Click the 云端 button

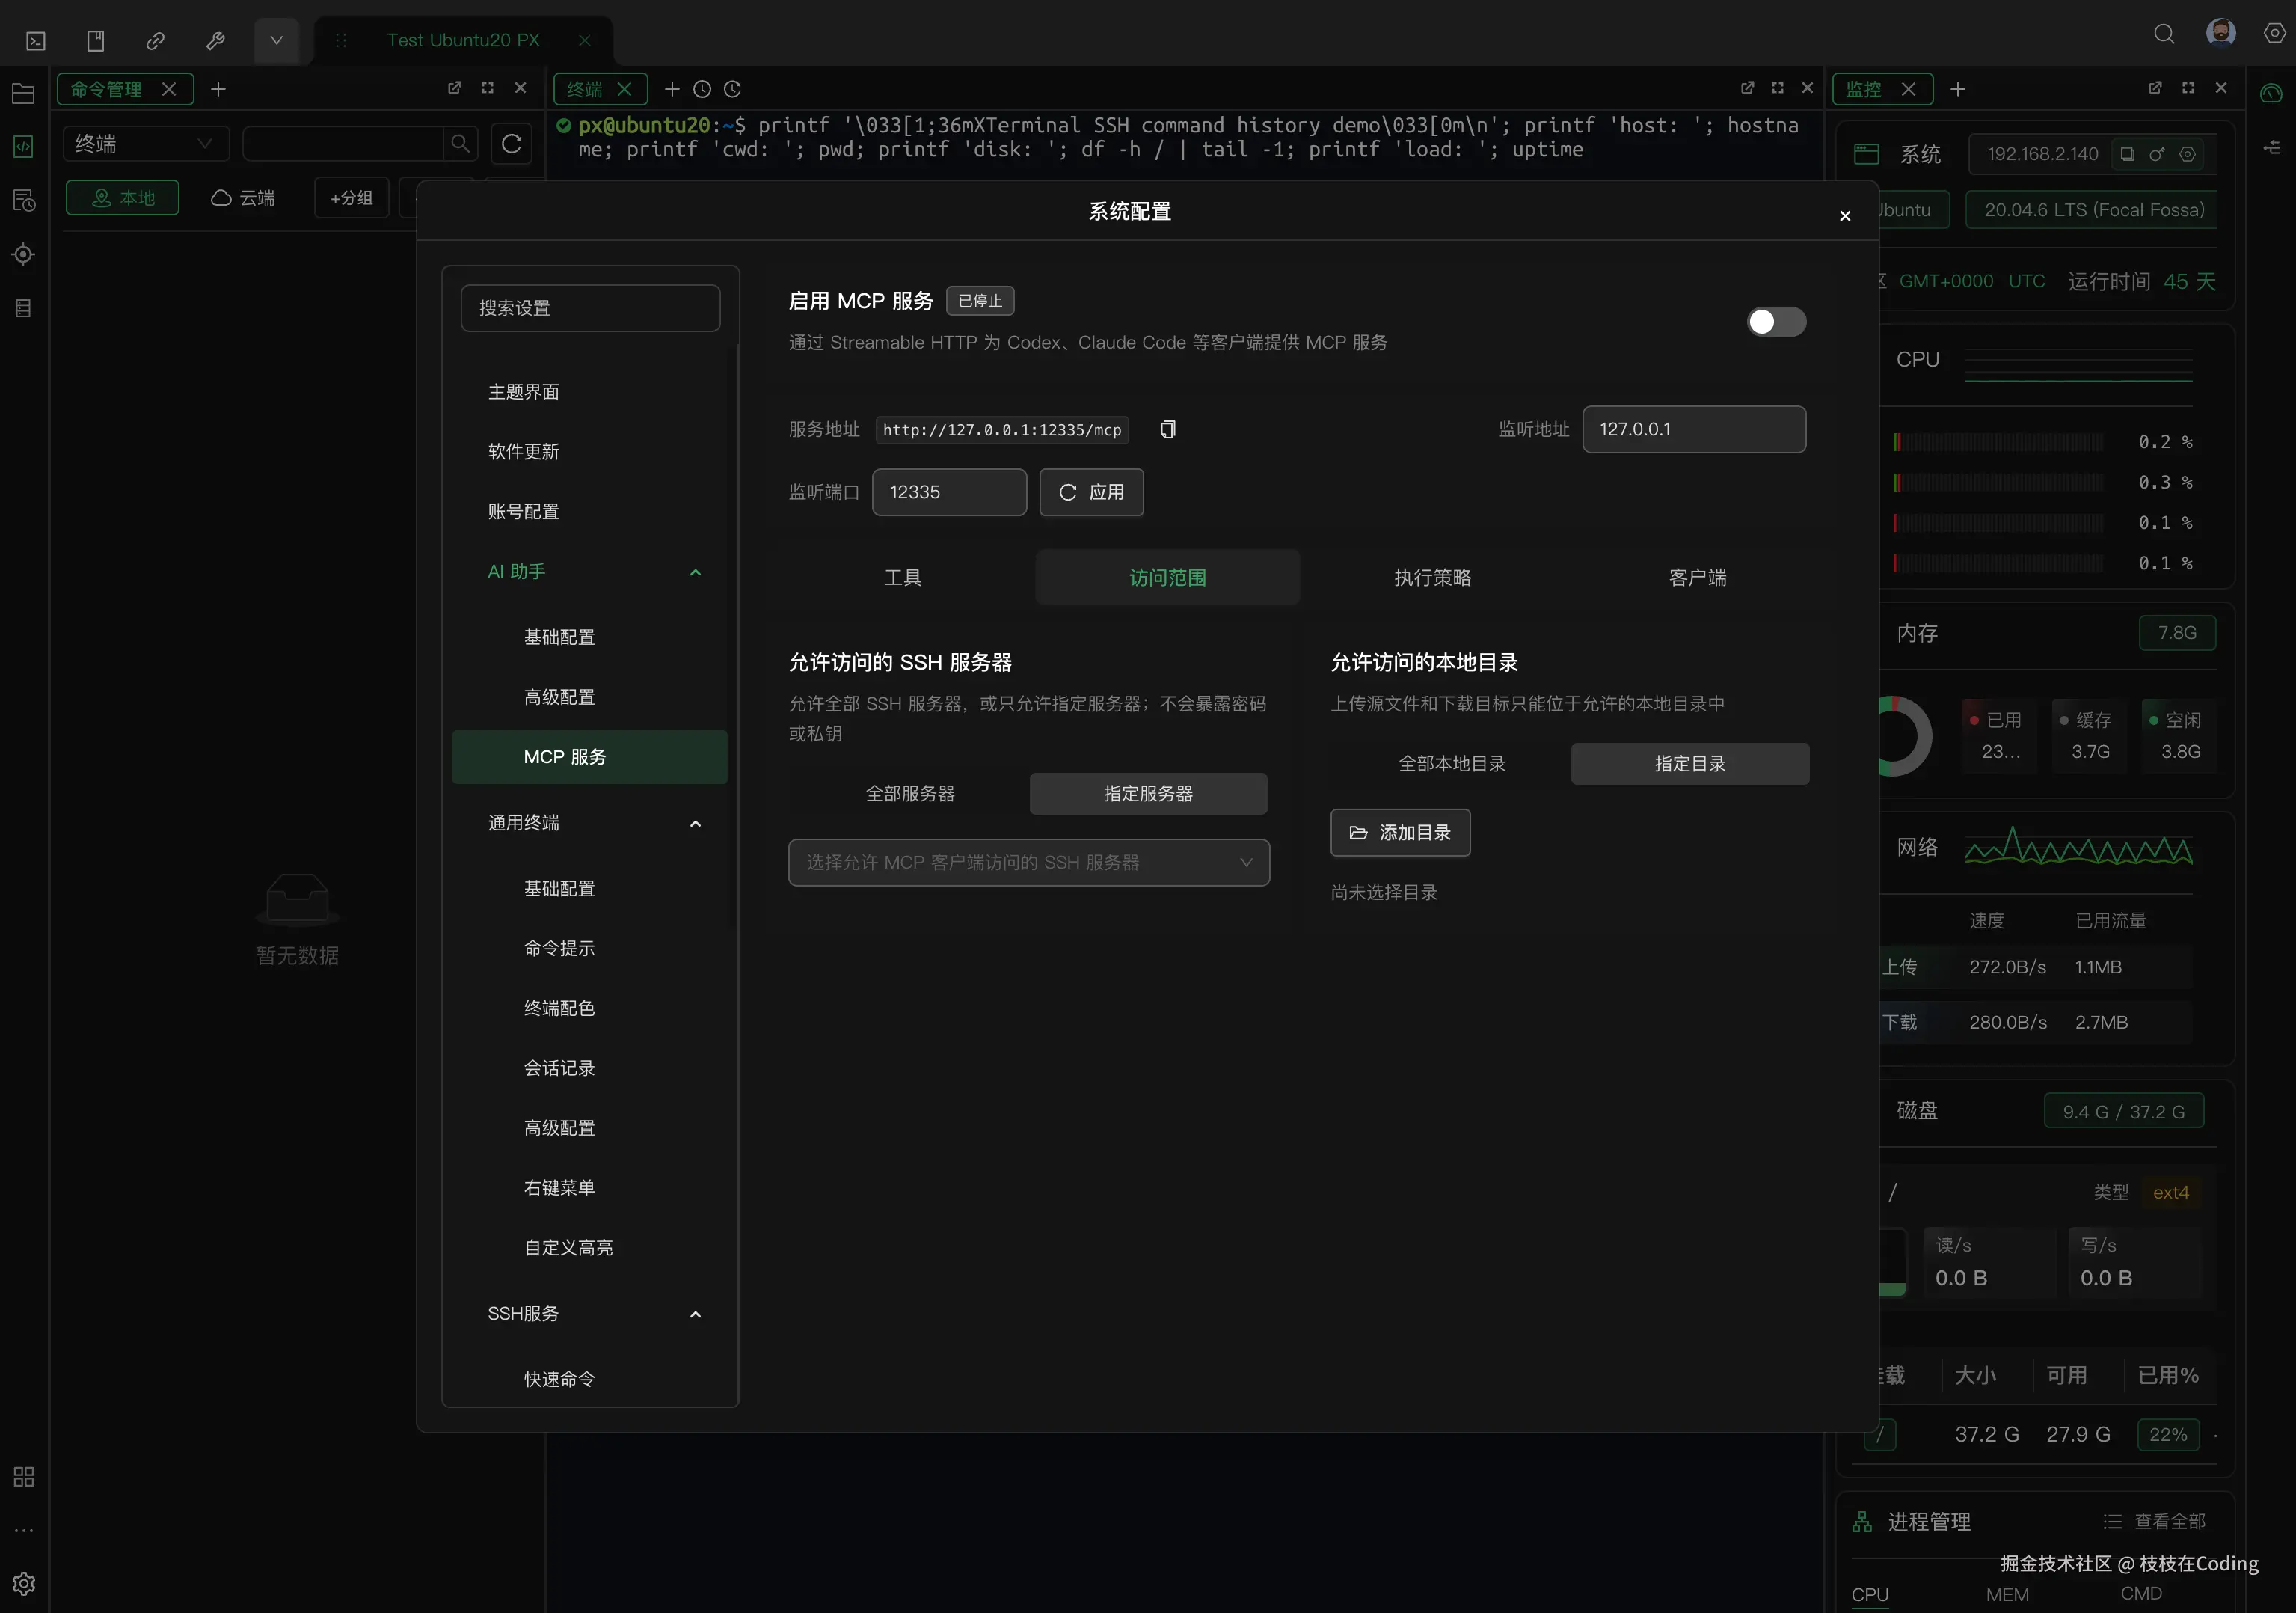tap(243, 198)
